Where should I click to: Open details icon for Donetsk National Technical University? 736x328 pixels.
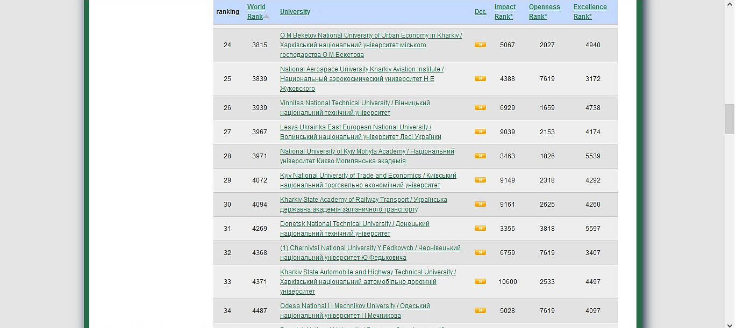tap(480, 228)
